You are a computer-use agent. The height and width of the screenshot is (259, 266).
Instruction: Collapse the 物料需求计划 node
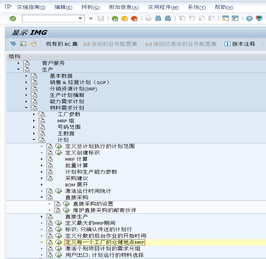point(26,108)
